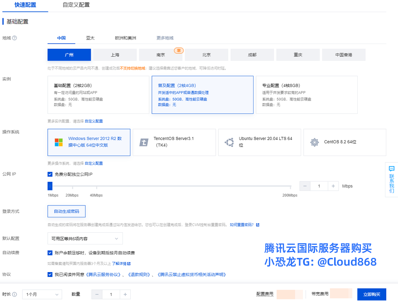Choose the 普及配置 (2核4GB) instance card
The image size is (398, 301).
coord(203,95)
